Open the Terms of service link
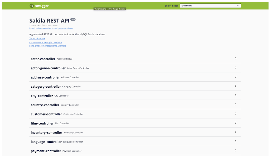Viewport: 270px width, 158px height. point(37,38)
